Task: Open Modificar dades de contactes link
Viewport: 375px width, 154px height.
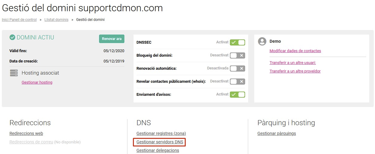Action: click(295, 51)
